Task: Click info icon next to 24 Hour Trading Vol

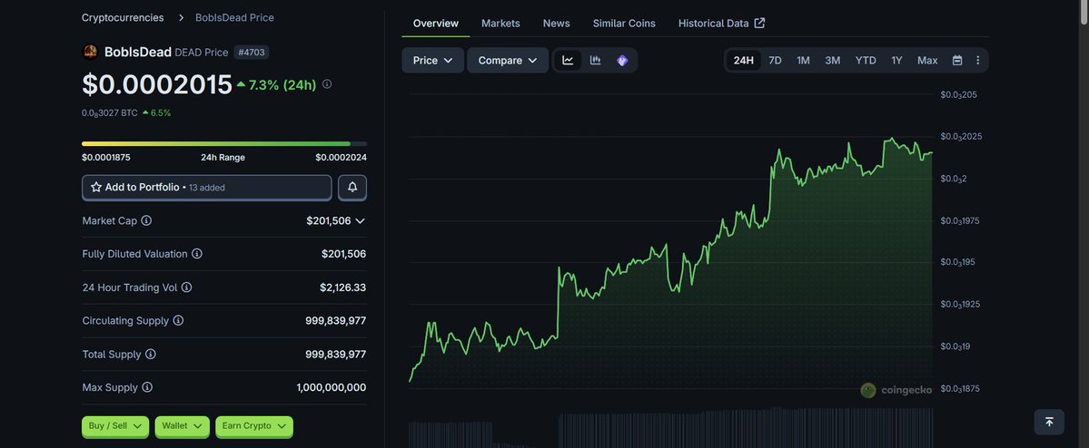Action: [187, 287]
